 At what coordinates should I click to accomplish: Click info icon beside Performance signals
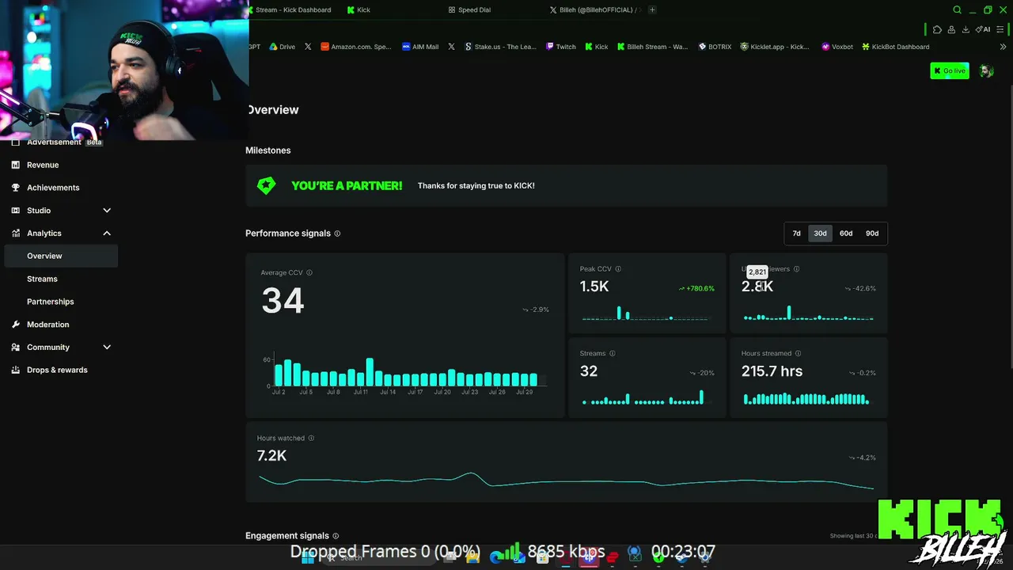click(337, 234)
